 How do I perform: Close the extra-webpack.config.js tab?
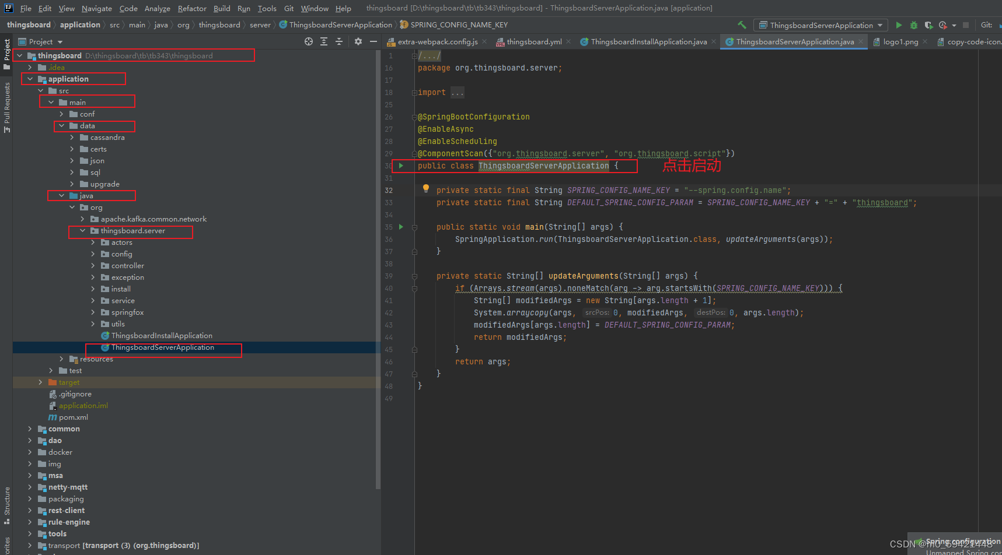[x=485, y=42]
